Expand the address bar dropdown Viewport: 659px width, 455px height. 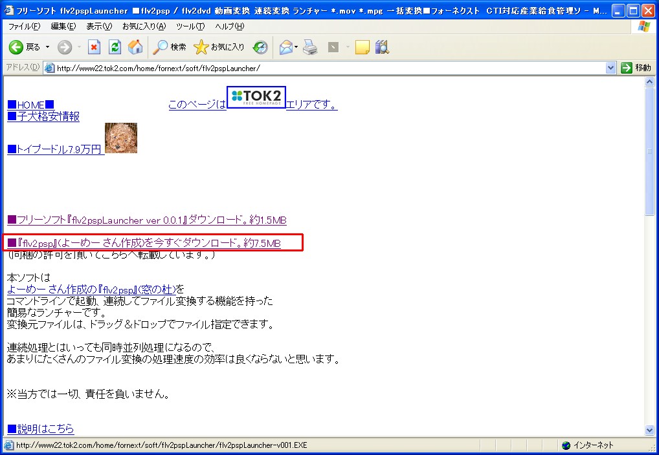pos(610,68)
